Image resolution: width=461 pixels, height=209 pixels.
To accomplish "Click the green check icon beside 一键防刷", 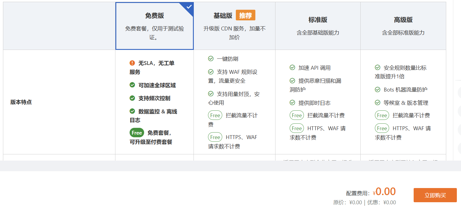I will pyautogui.click(x=210, y=59).
